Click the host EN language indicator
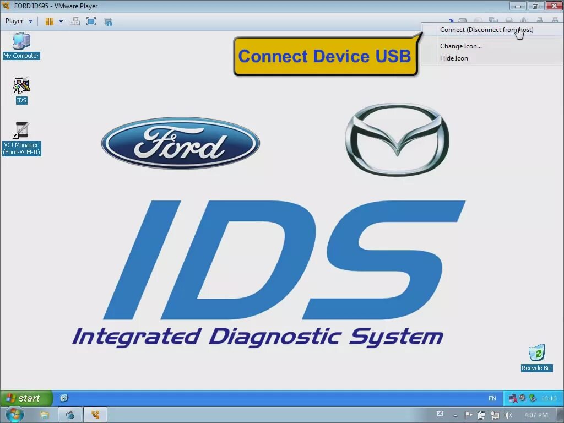The height and width of the screenshot is (423, 564). [440, 414]
